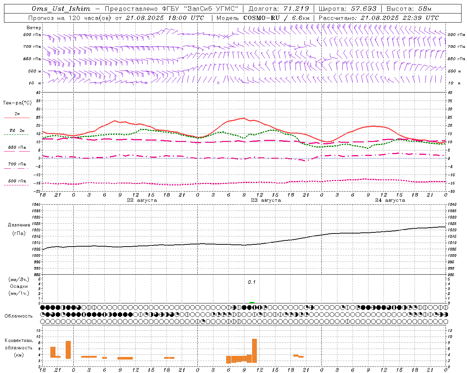This screenshot has width=467, height=373.
Task: Click the computed timestamp Рассчитано: 21.08.2025 22:39 UTC
Action: pos(379,18)
